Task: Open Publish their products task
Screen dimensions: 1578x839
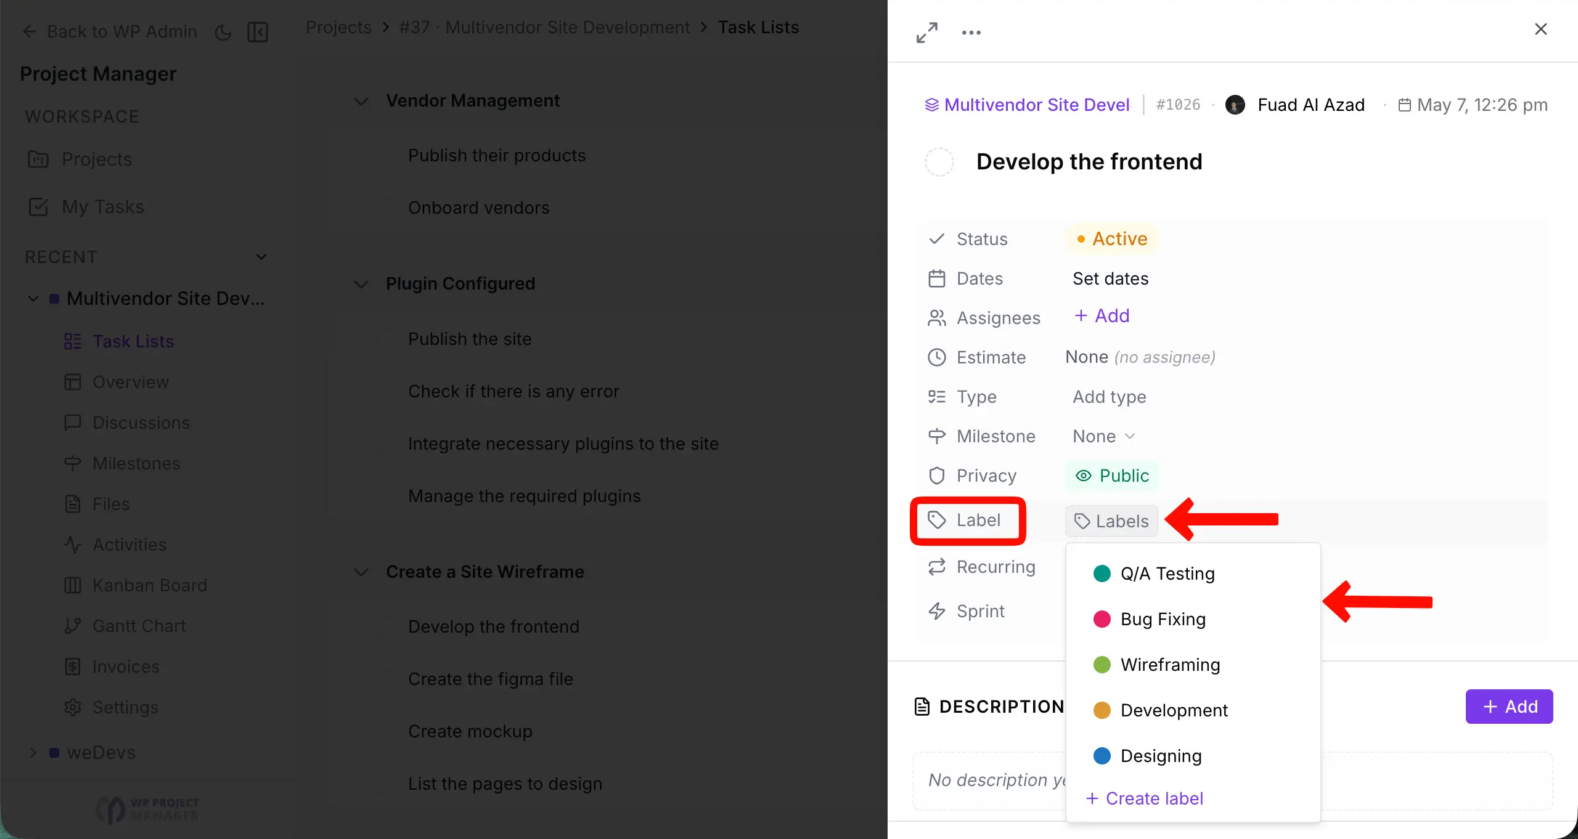Action: pyautogui.click(x=497, y=155)
